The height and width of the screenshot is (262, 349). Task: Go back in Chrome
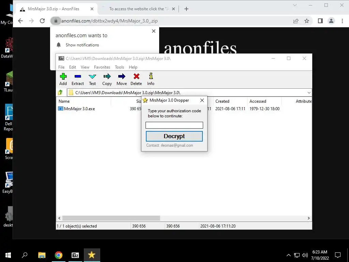[20, 21]
